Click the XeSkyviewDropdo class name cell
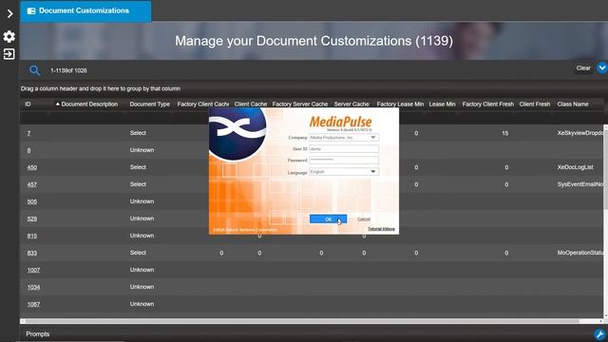Screen dimensions: 608x342 pos(580,133)
